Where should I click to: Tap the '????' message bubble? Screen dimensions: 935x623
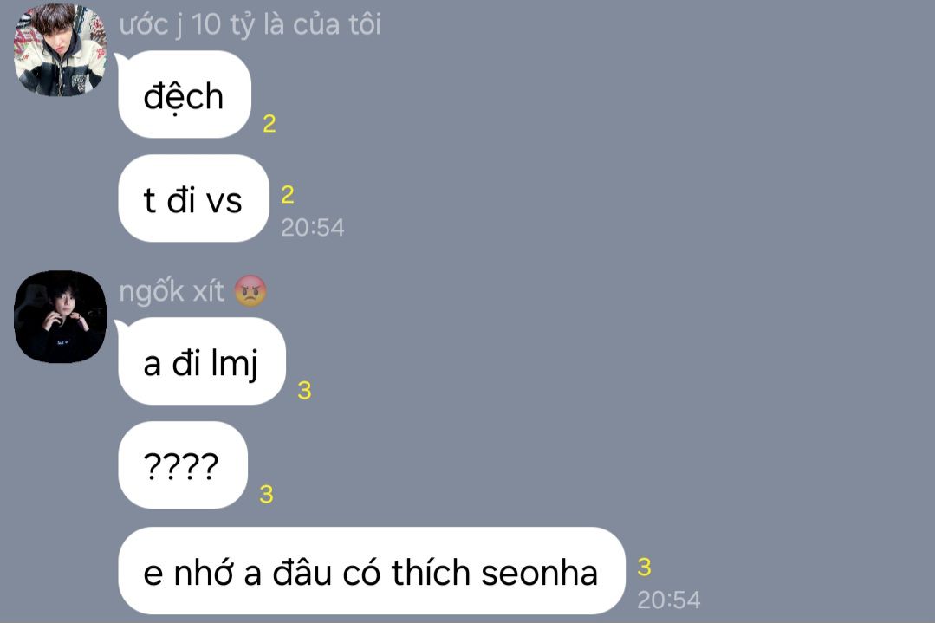183,465
